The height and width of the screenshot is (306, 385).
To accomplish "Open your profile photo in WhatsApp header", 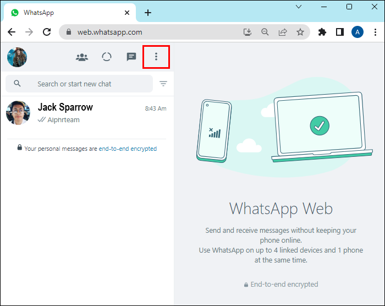I will pyautogui.click(x=17, y=57).
